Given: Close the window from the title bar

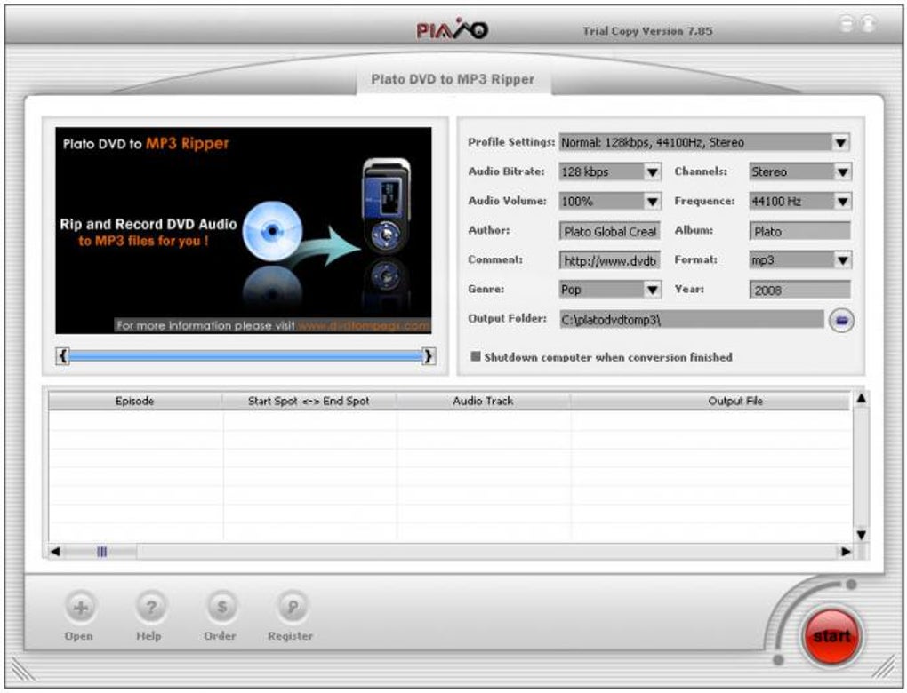Looking at the screenshot, I should pos(868,24).
